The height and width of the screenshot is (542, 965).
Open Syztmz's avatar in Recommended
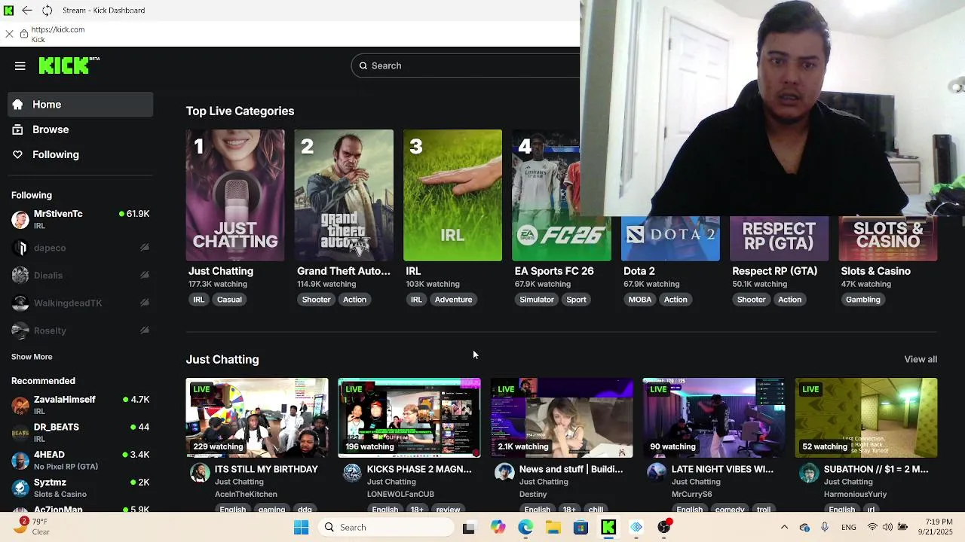[x=20, y=488]
